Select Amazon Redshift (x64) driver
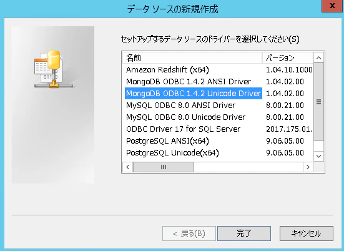Screen dimensions: 344x251 point(167,70)
